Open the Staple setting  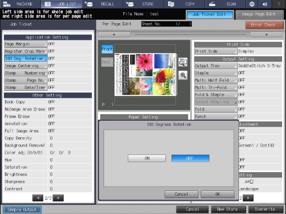coord(216,73)
